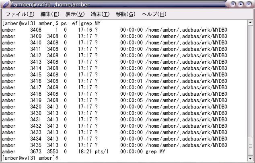
Task: Click PID 3416 in the process list
Action: 36,81
